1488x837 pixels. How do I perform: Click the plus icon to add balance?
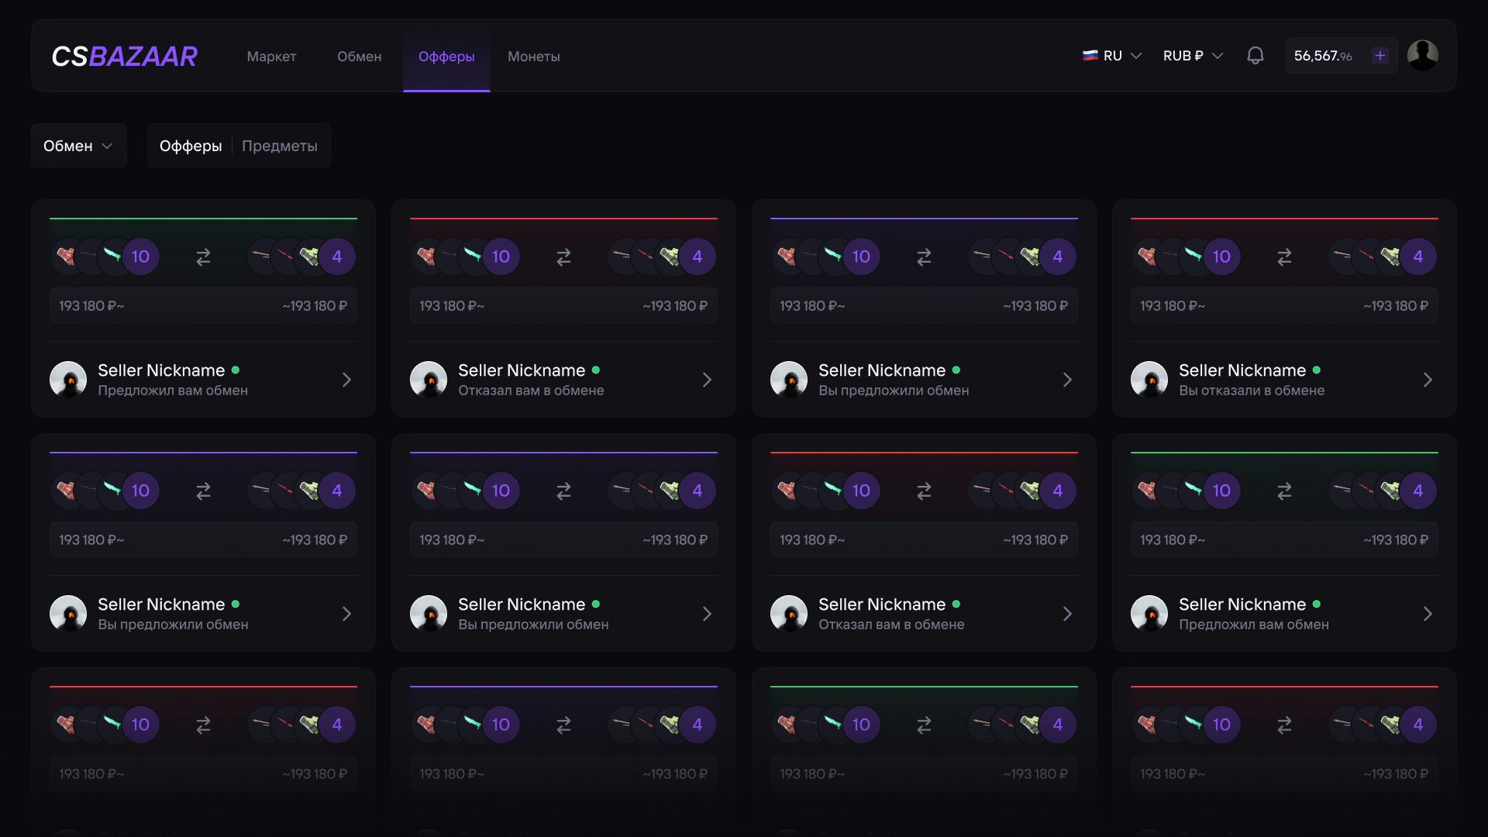coord(1380,56)
